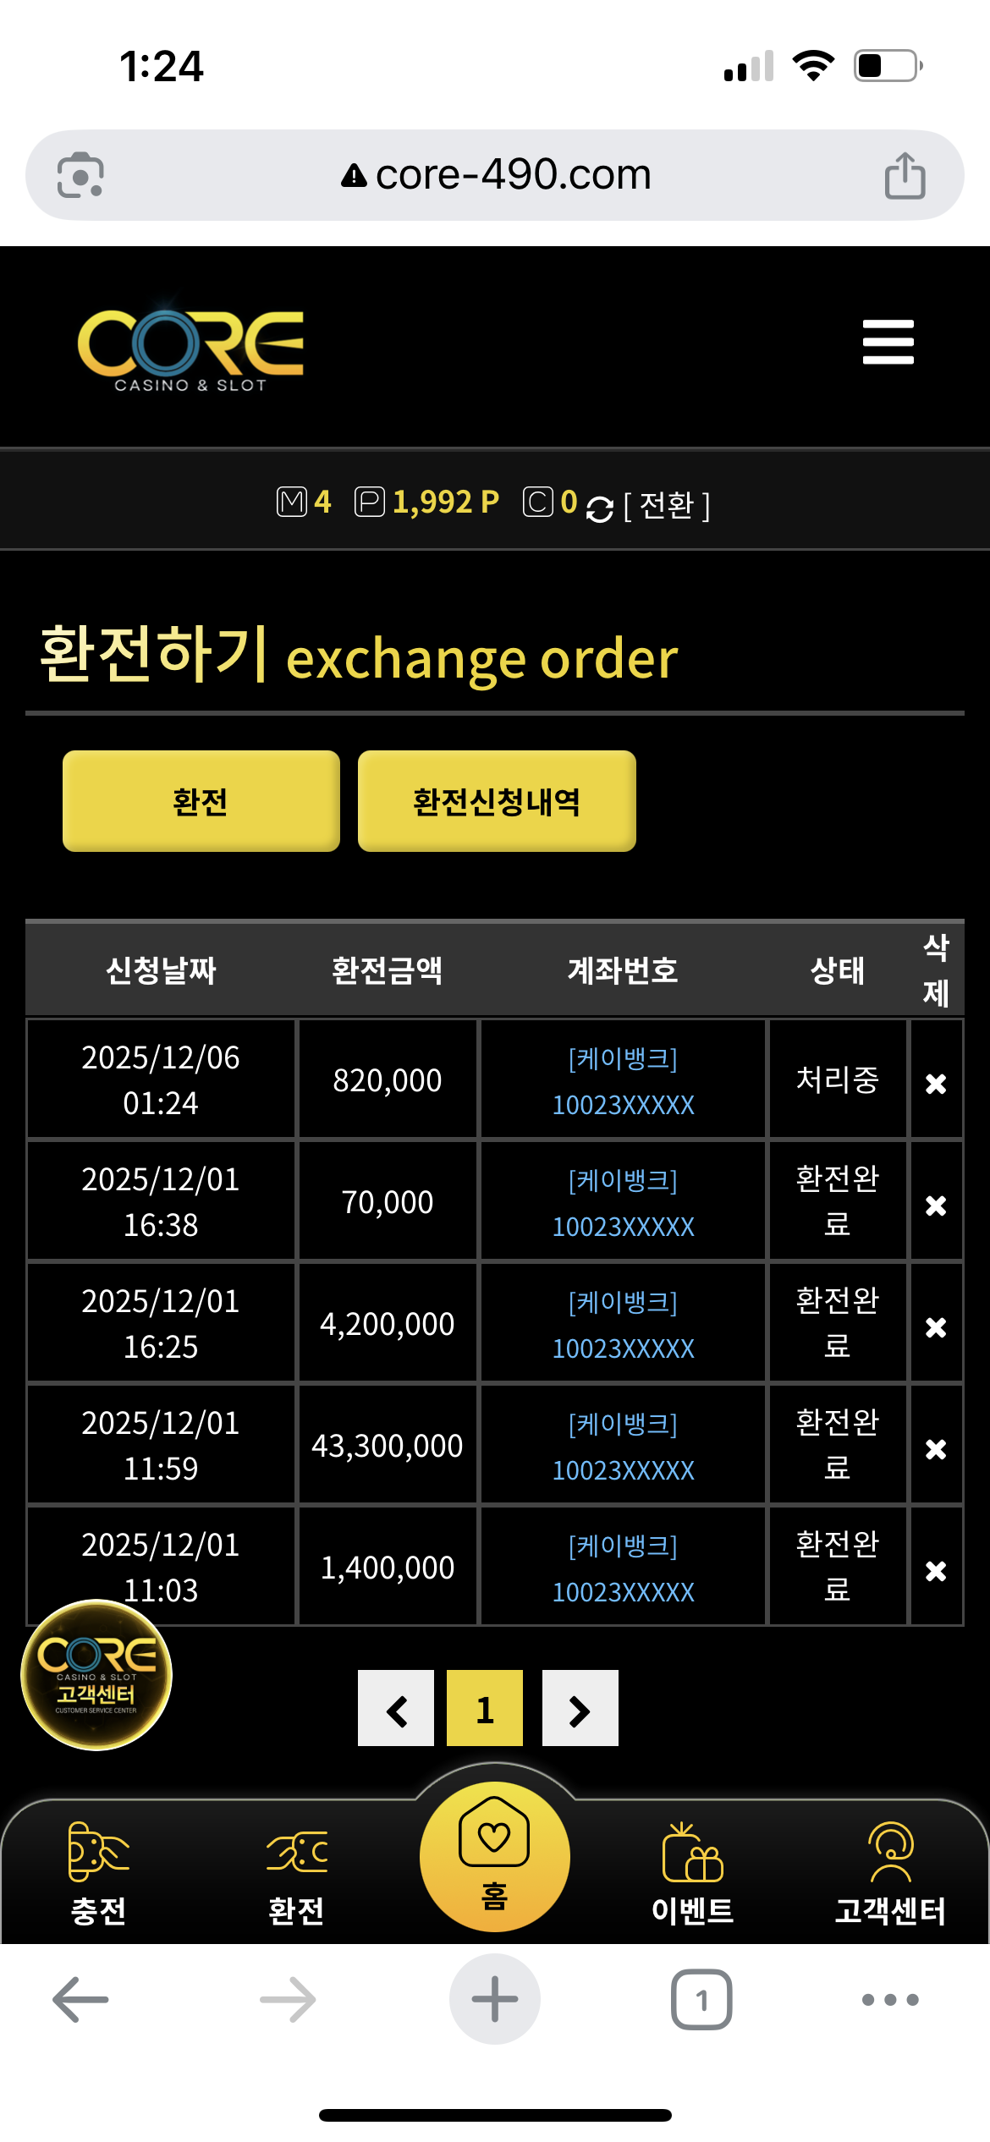Tap the 홈 home button

[x=494, y=1856]
